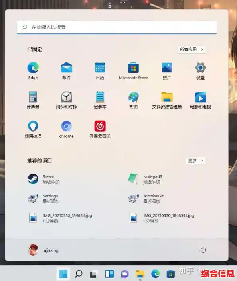Click the taskbar Start button

pyautogui.click(x=63, y=274)
